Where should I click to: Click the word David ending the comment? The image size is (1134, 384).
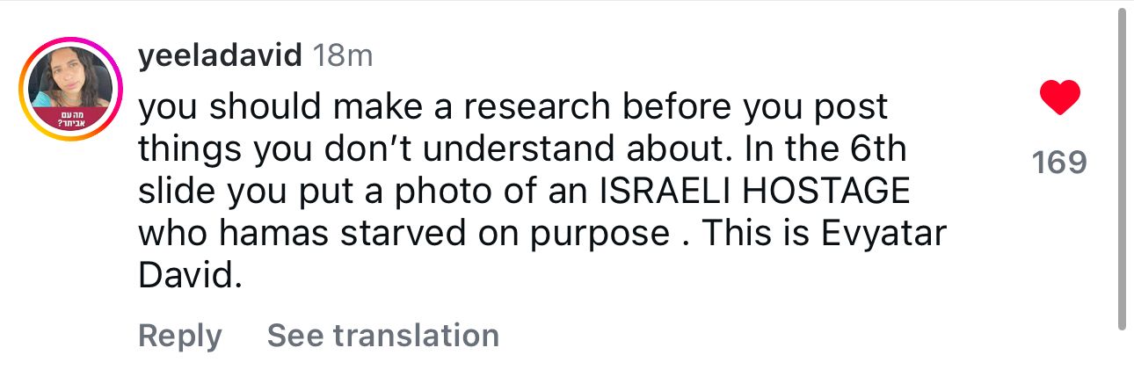tap(188, 276)
